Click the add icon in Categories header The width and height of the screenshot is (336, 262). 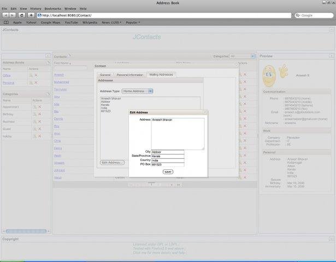(48, 94)
